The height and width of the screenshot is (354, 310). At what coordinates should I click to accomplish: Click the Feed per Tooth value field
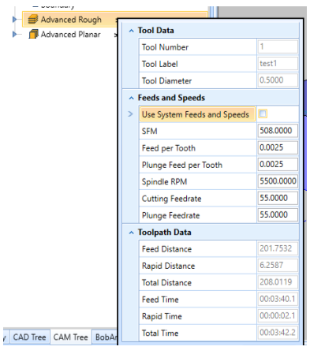pos(278,147)
